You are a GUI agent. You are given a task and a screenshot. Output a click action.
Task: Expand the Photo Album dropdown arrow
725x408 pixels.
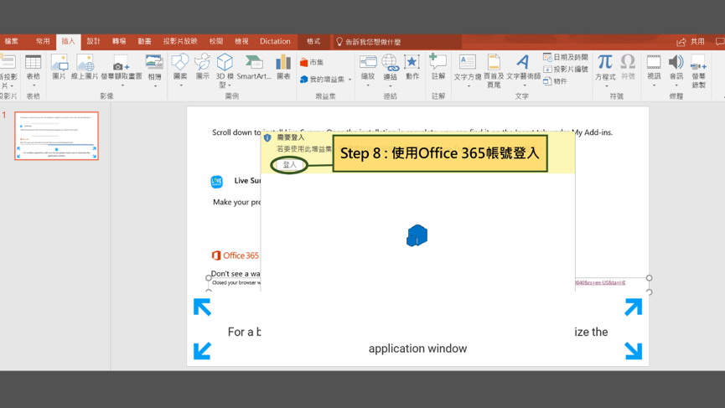tap(155, 86)
